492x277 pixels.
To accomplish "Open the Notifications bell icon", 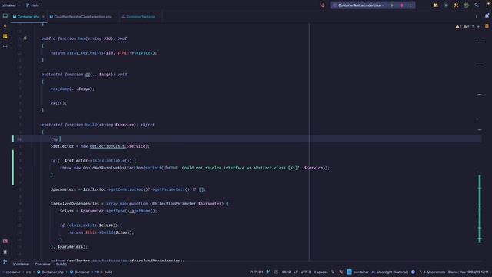I will point(487,15).
